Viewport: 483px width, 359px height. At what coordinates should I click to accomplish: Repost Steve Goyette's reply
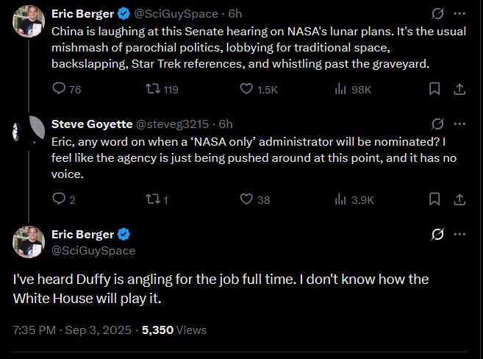click(x=153, y=199)
